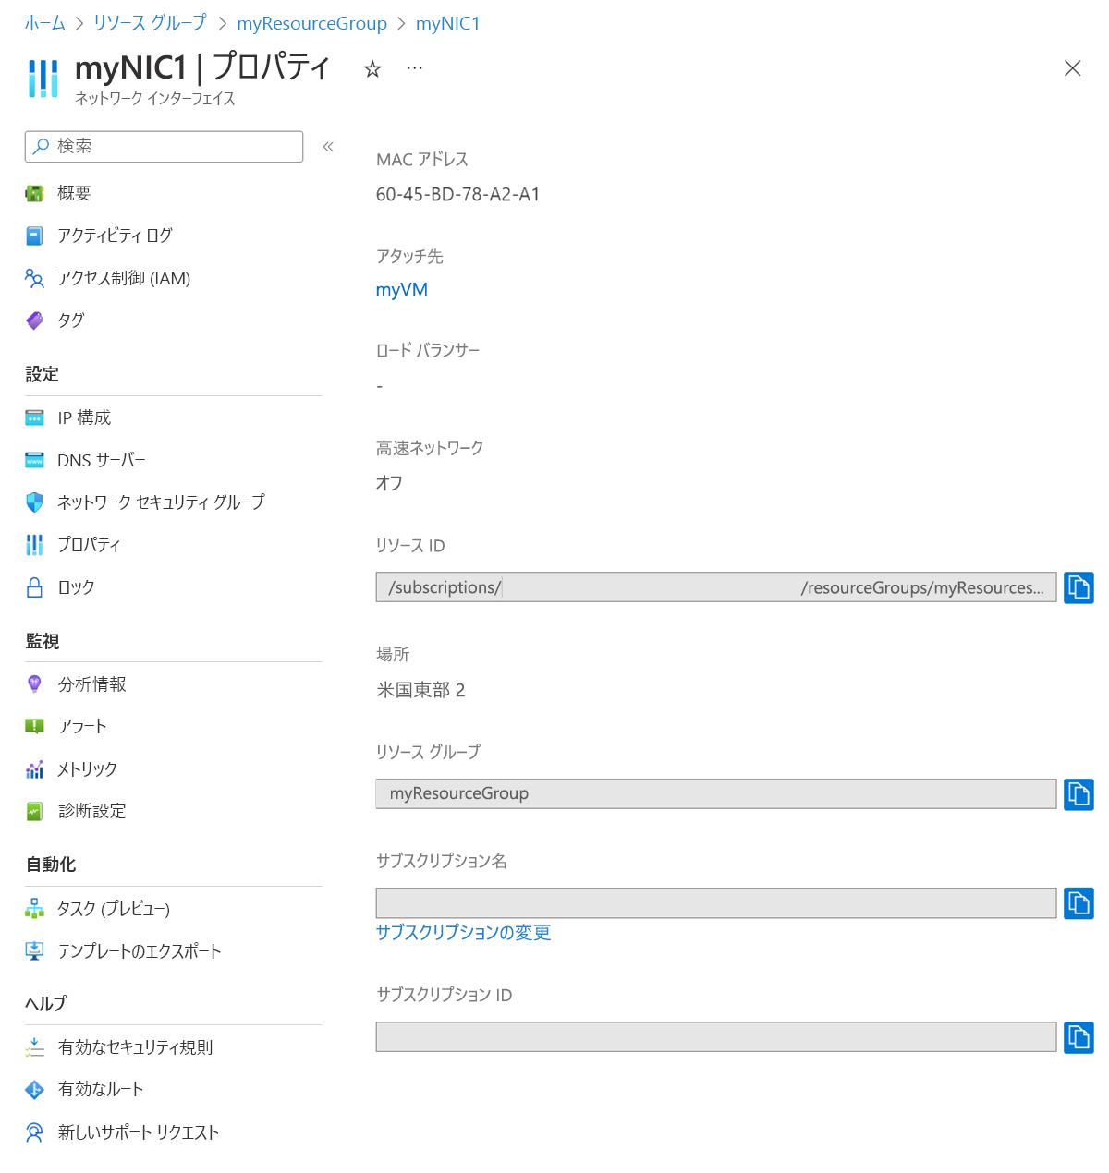Click the リソース ID text field
The height and width of the screenshot is (1173, 1109).
click(715, 587)
